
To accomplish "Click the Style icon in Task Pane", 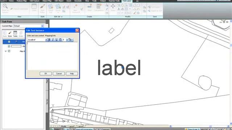I will [x=10, y=34].
